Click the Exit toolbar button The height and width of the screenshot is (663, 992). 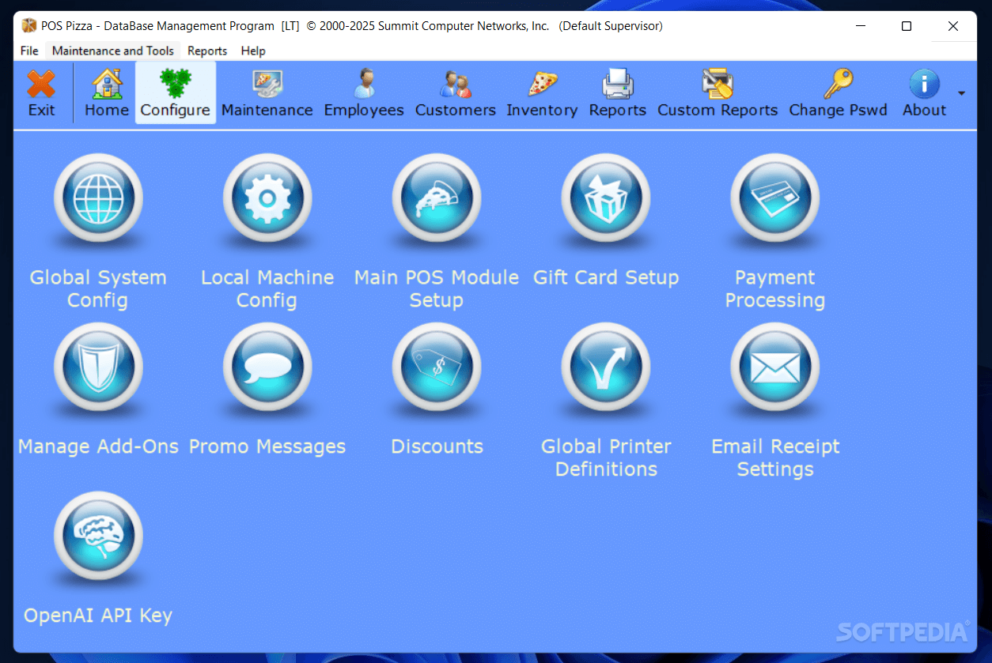tap(42, 93)
